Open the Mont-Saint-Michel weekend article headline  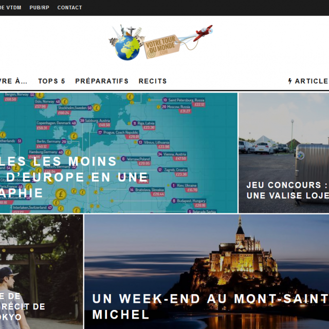pyautogui.click(x=210, y=306)
